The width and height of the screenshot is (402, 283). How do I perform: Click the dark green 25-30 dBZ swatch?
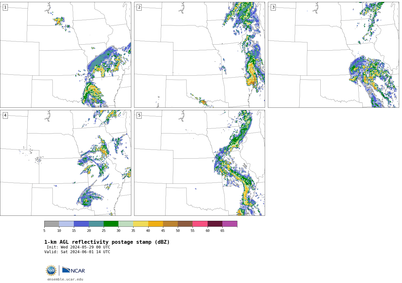point(111,224)
